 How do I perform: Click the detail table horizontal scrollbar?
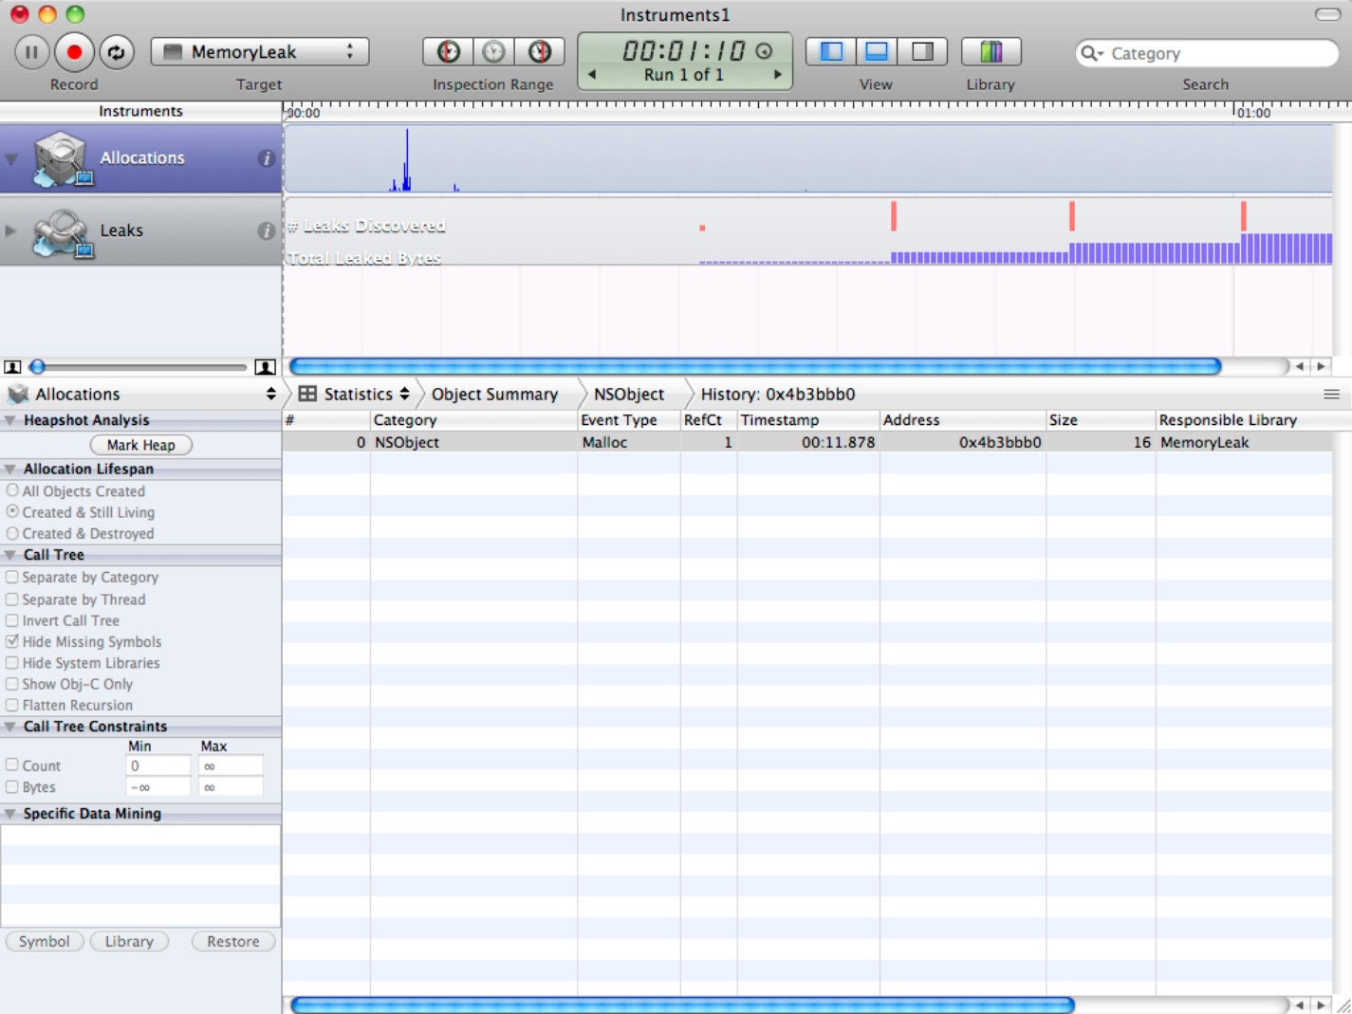pyautogui.click(x=682, y=1005)
